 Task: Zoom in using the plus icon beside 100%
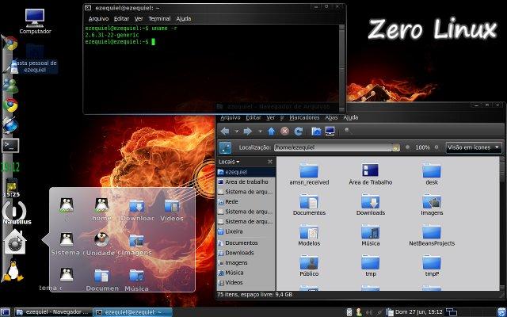click(x=436, y=147)
